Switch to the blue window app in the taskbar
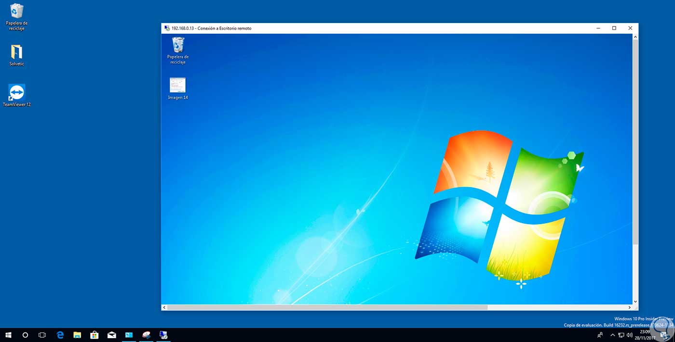The height and width of the screenshot is (342, 675). (129, 335)
